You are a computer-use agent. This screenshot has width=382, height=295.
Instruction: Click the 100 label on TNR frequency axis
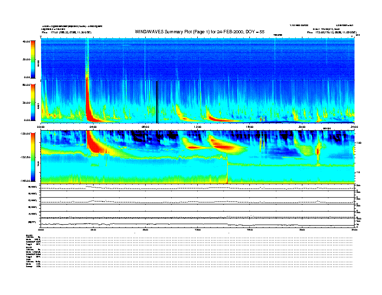point(359,143)
